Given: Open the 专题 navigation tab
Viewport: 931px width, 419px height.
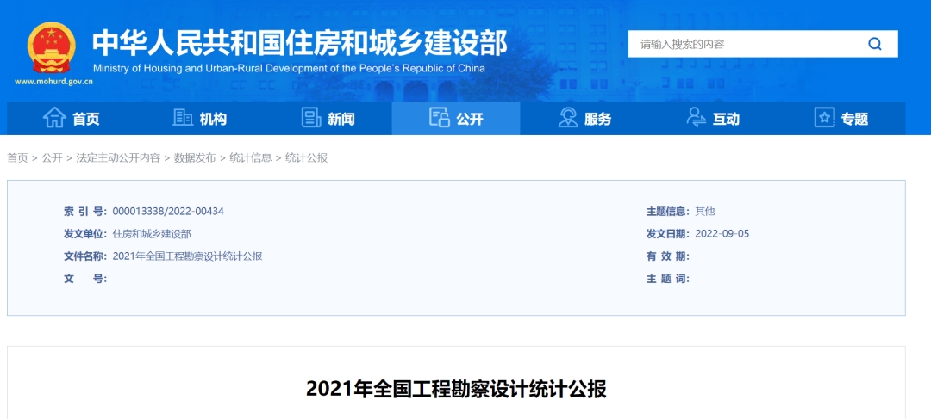Looking at the screenshot, I should click(840, 119).
